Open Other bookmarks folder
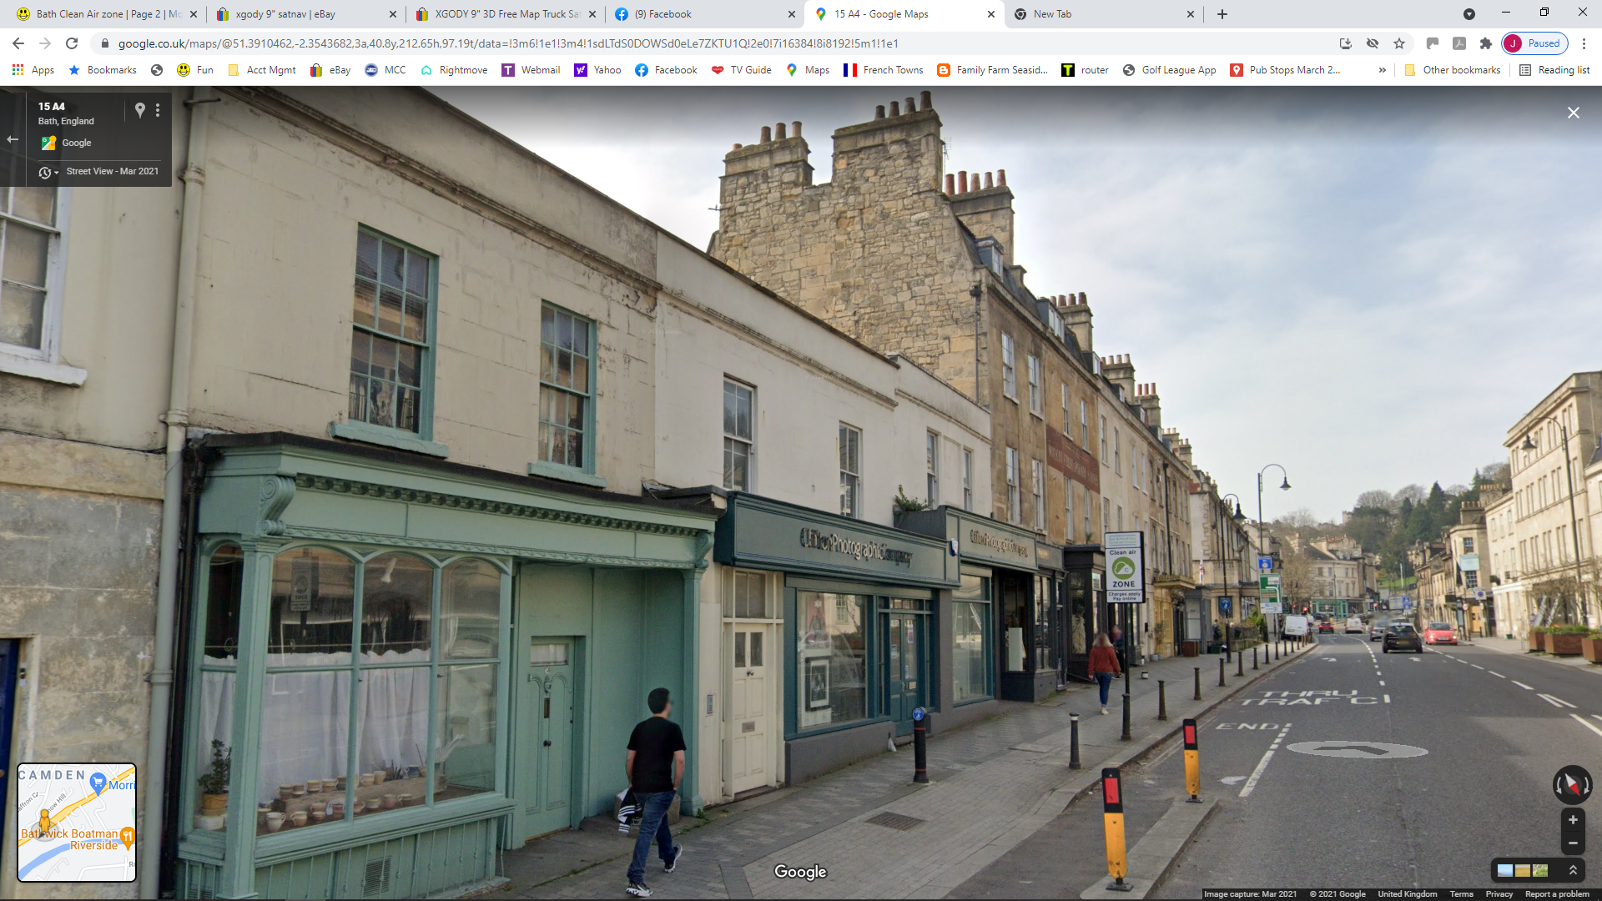This screenshot has height=901, width=1602. (x=1452, y=70)
